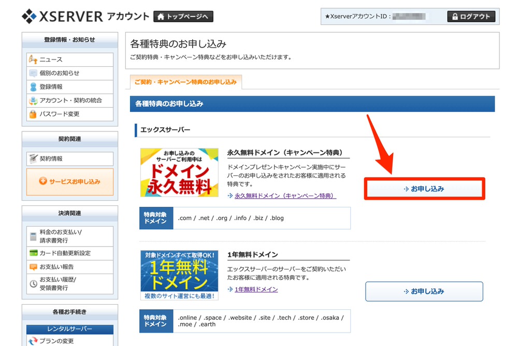Open 料金のお支払い/請求書発行 sidebar item
Screen dimensions: 518x346
(70, 236)
